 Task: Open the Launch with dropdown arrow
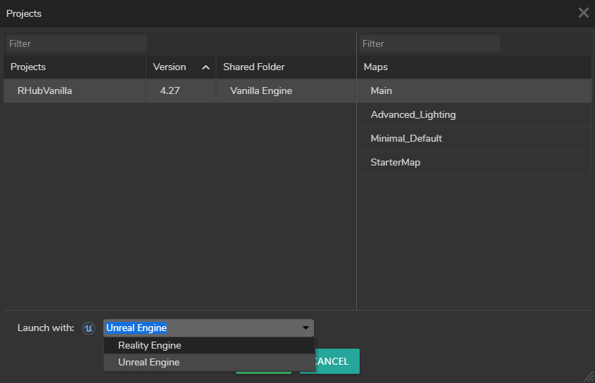306,328
